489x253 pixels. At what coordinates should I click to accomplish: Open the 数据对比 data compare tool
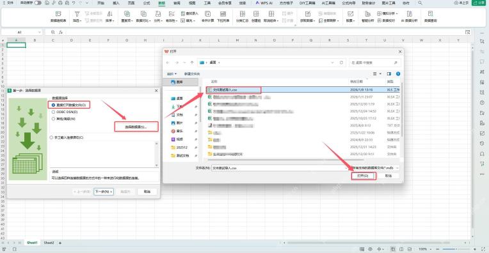coord(143,17)
